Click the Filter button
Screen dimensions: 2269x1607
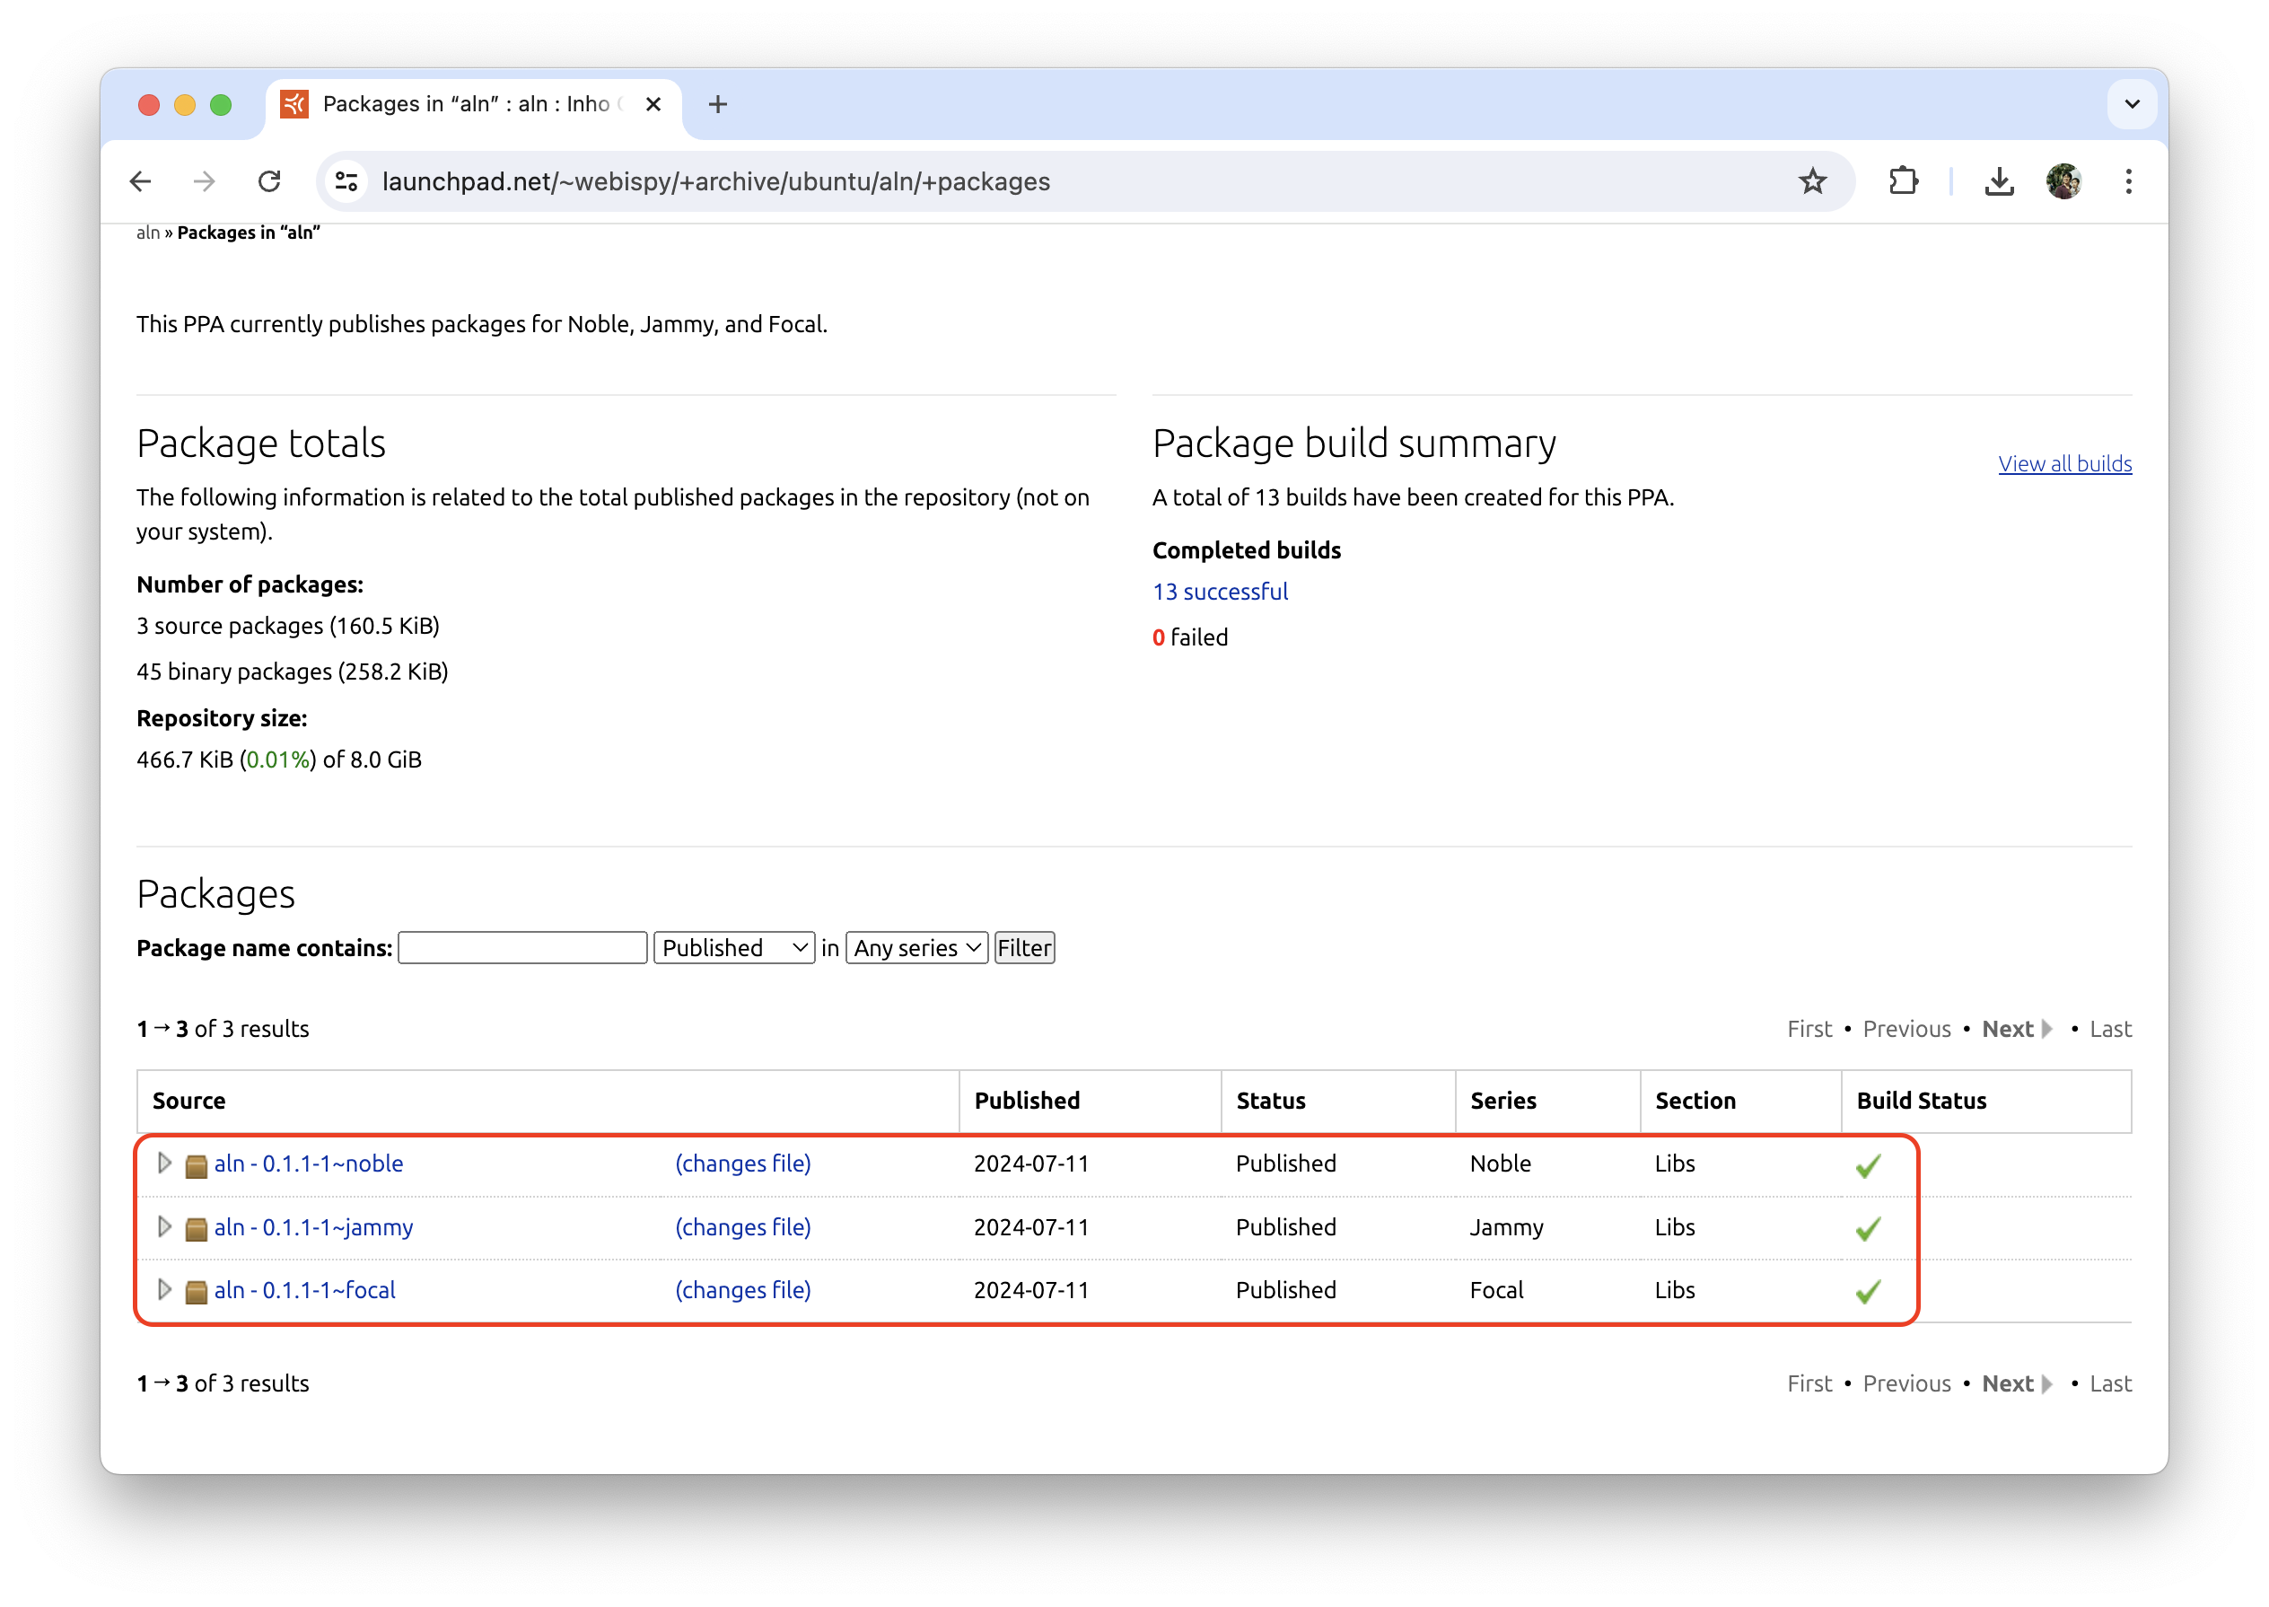pyautogui.click(x=1024, y=948)
